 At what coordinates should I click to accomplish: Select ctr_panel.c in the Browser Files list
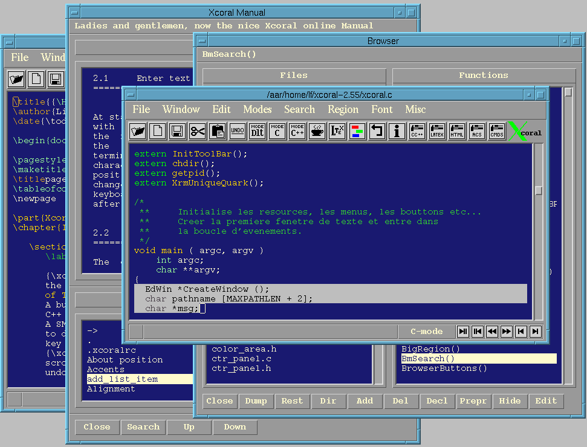pyautogui.click(x=241, y=359)
